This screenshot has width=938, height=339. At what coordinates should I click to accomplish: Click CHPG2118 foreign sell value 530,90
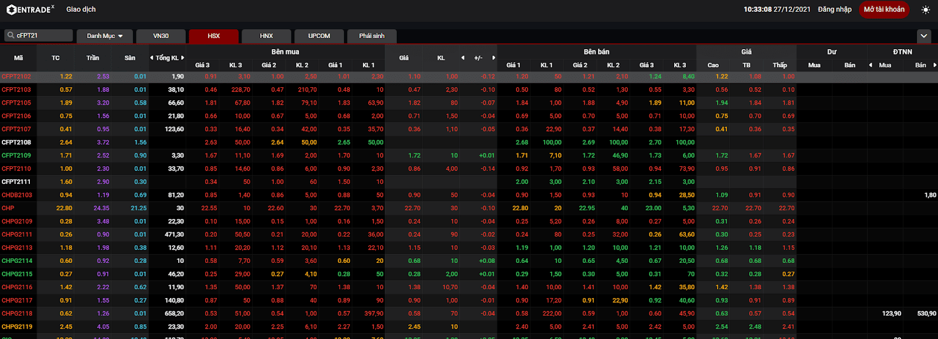[x=926, y=314]
